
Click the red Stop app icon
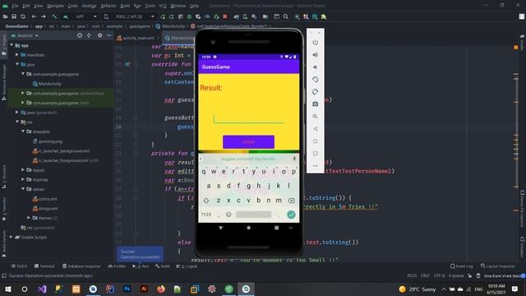click(225, 16)
